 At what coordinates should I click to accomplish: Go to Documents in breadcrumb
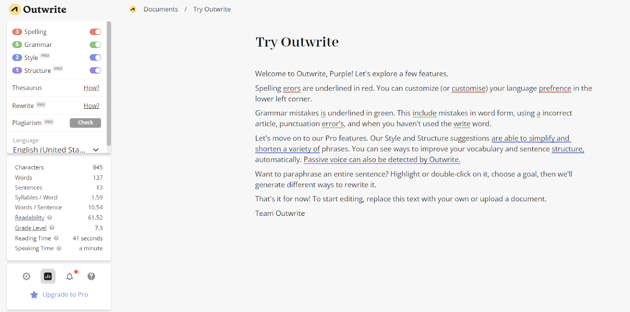(161, 9)
